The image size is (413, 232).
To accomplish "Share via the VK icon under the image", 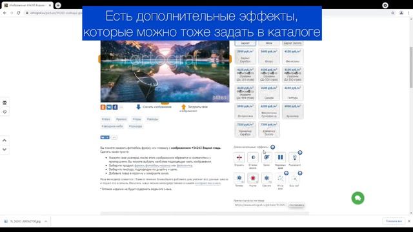I will coord(109,107).
